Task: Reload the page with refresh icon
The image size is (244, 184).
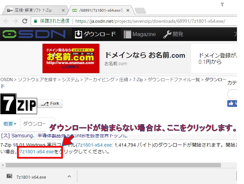Action: click(x=25, y=21)
